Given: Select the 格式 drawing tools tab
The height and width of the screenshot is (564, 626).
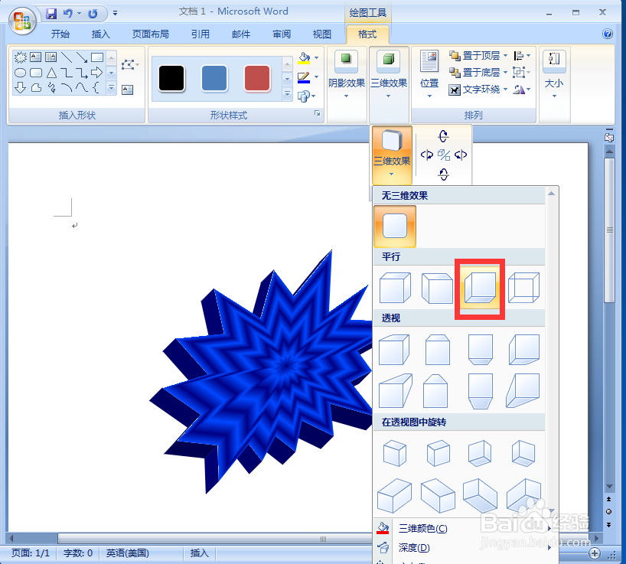Looking at the screenshot, I should [x=367, y=34].
